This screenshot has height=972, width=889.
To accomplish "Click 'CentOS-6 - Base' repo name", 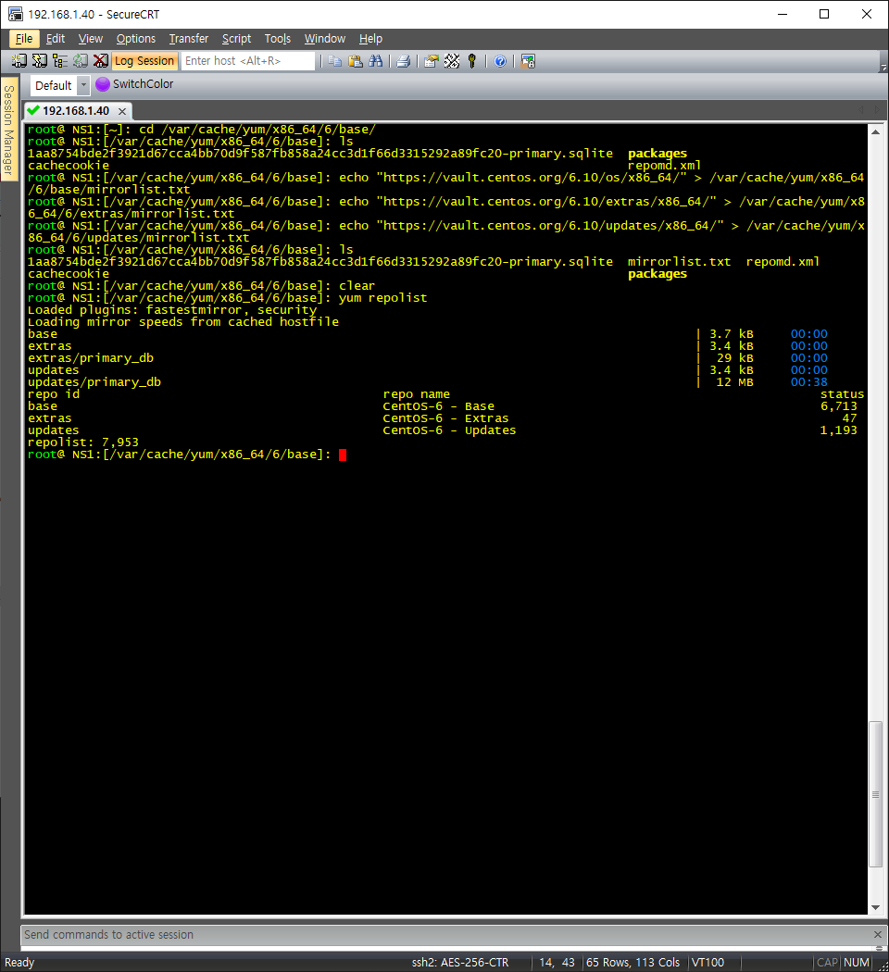I will tap(438, 406).
